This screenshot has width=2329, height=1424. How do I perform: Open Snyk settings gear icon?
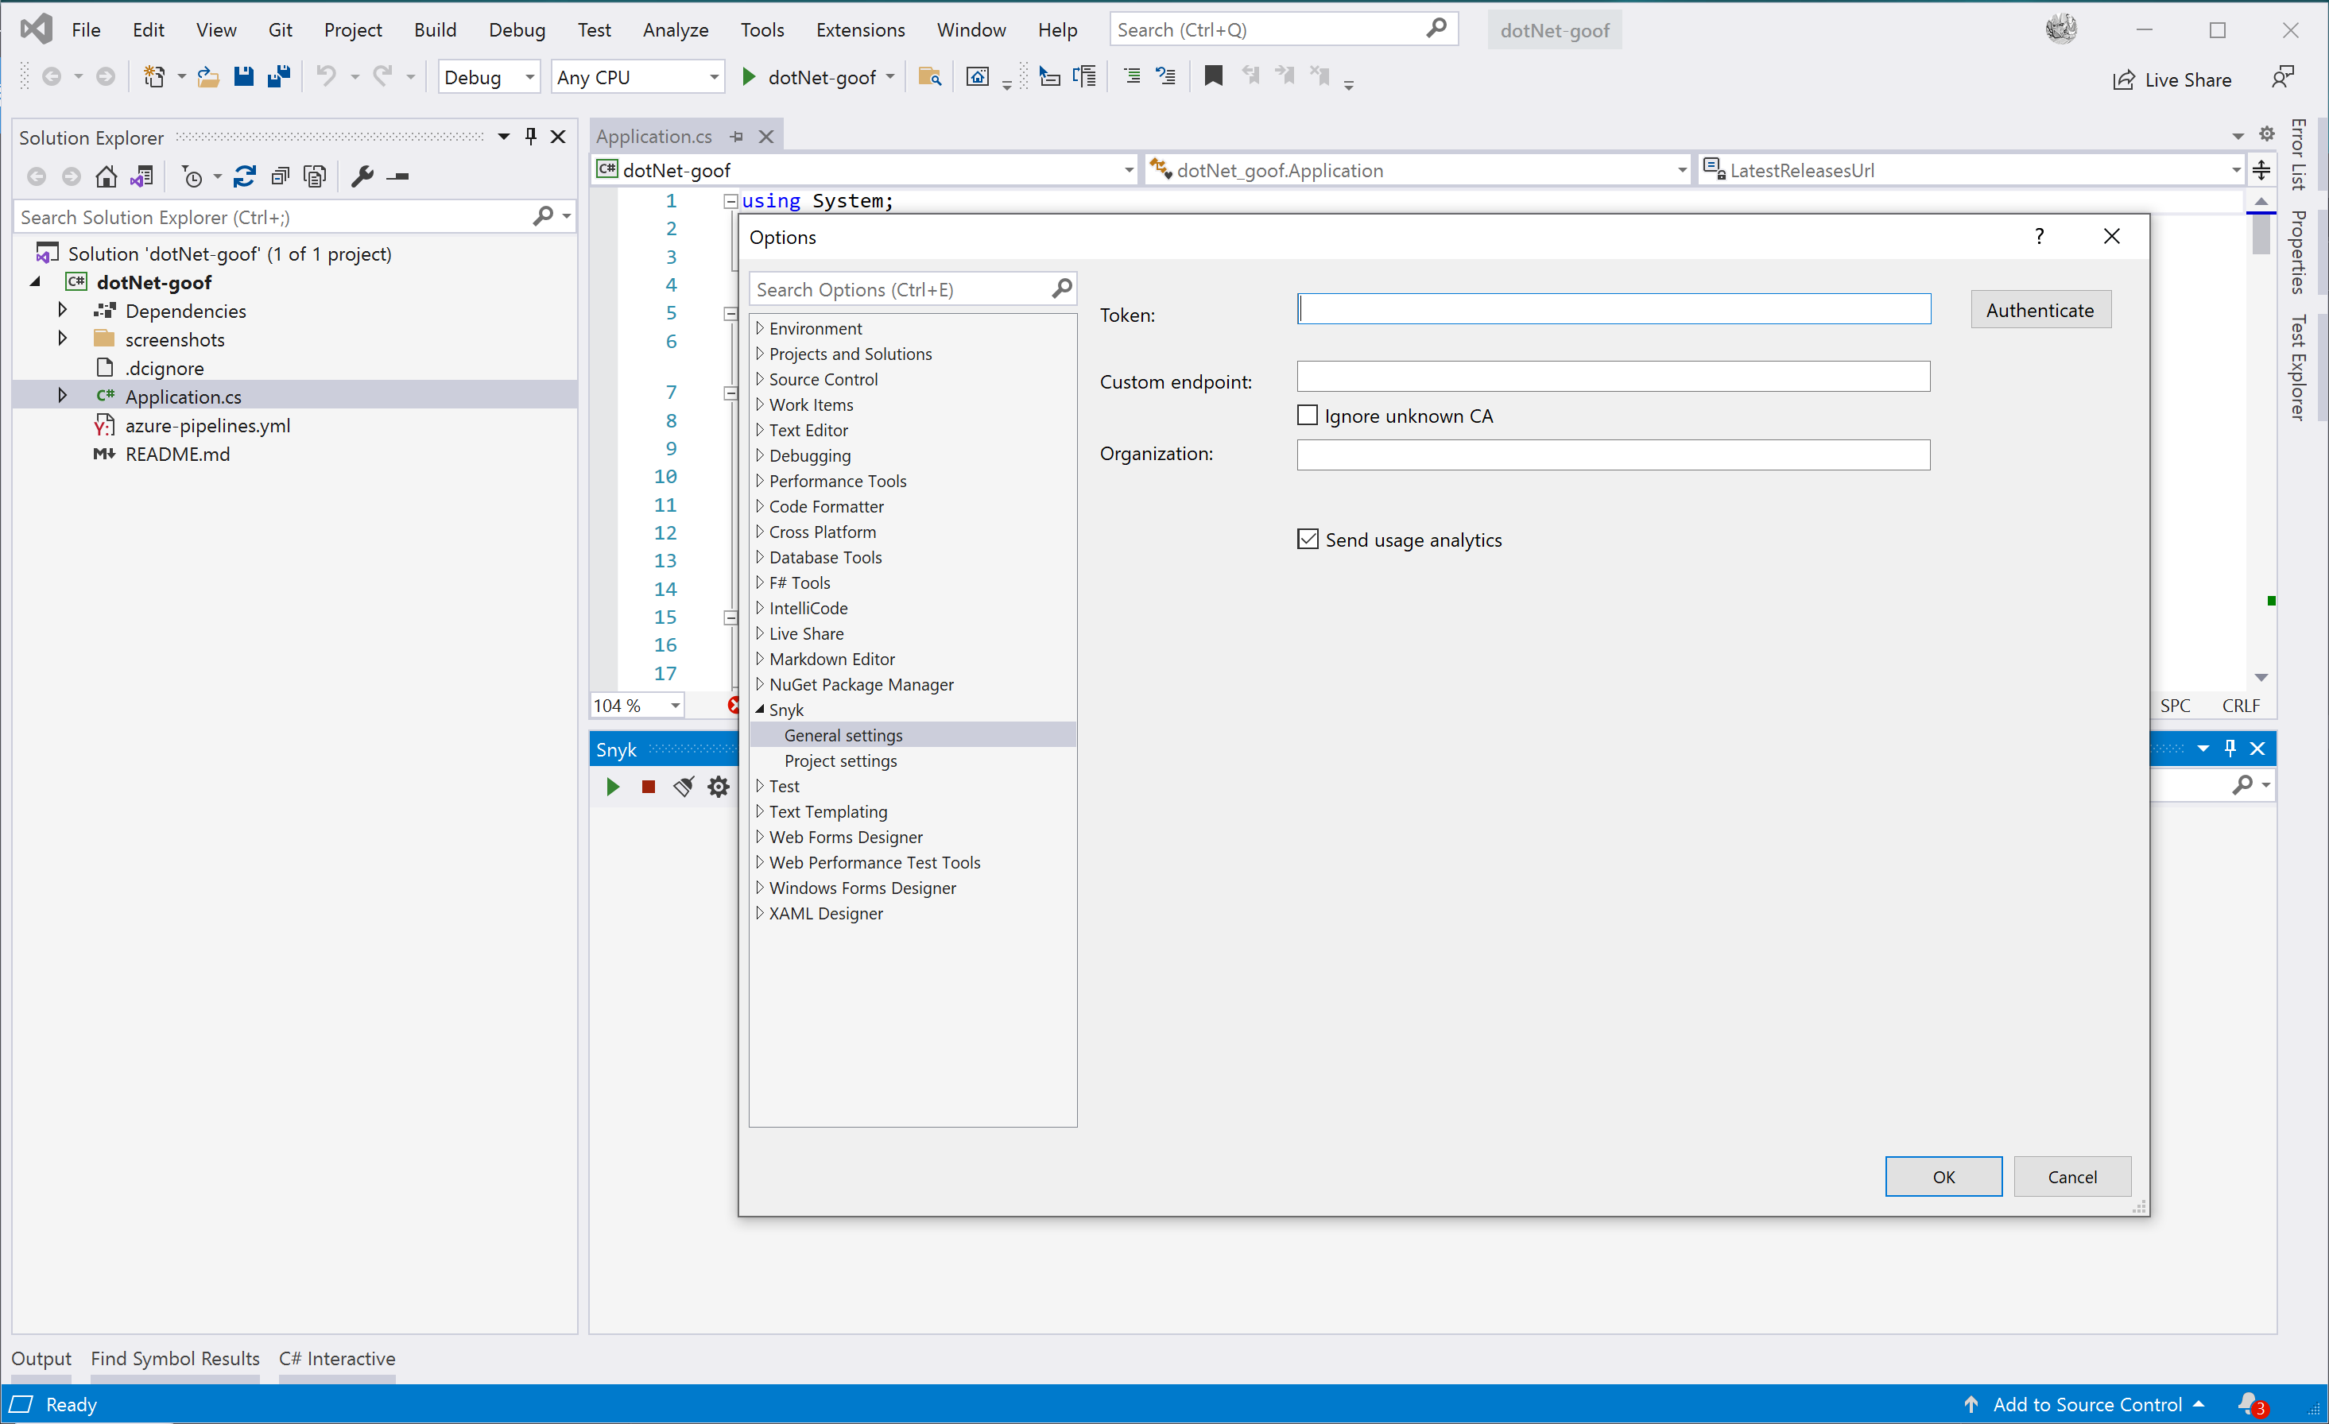click(719, 786)
